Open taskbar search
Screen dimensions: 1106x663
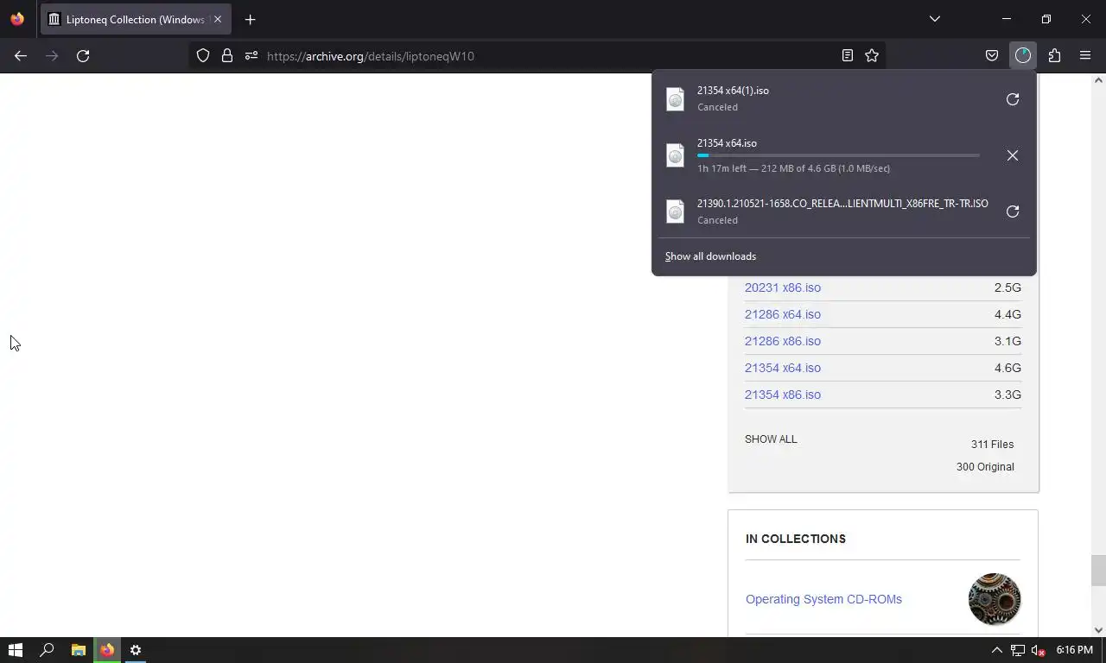click(47, 650)
